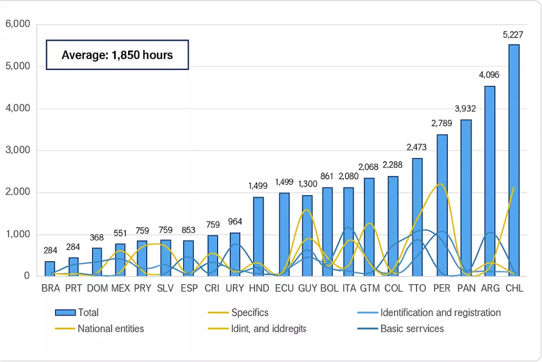Select the HND axis label
The image size is (542, 362).
(258, 288)
